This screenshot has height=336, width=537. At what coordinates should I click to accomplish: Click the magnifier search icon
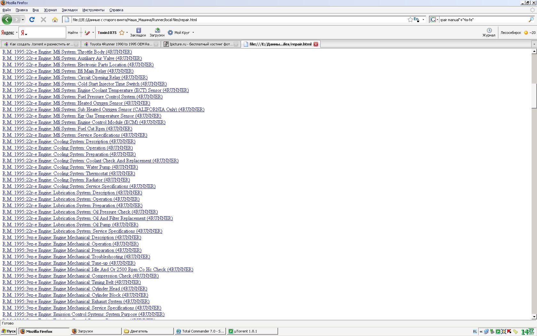point(531,20)
